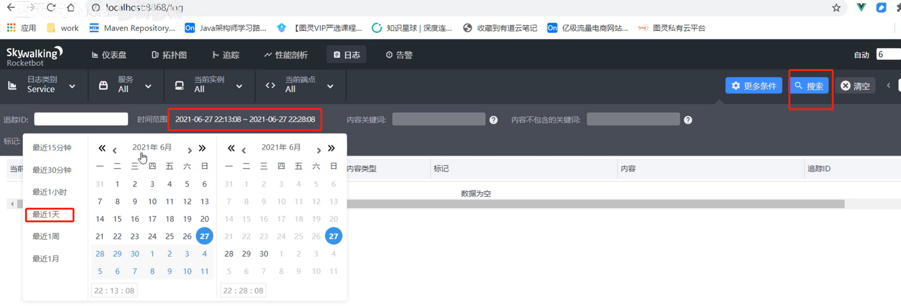Switch to 告警 alarm tab

pyautogui.click(x=399, y=55)
